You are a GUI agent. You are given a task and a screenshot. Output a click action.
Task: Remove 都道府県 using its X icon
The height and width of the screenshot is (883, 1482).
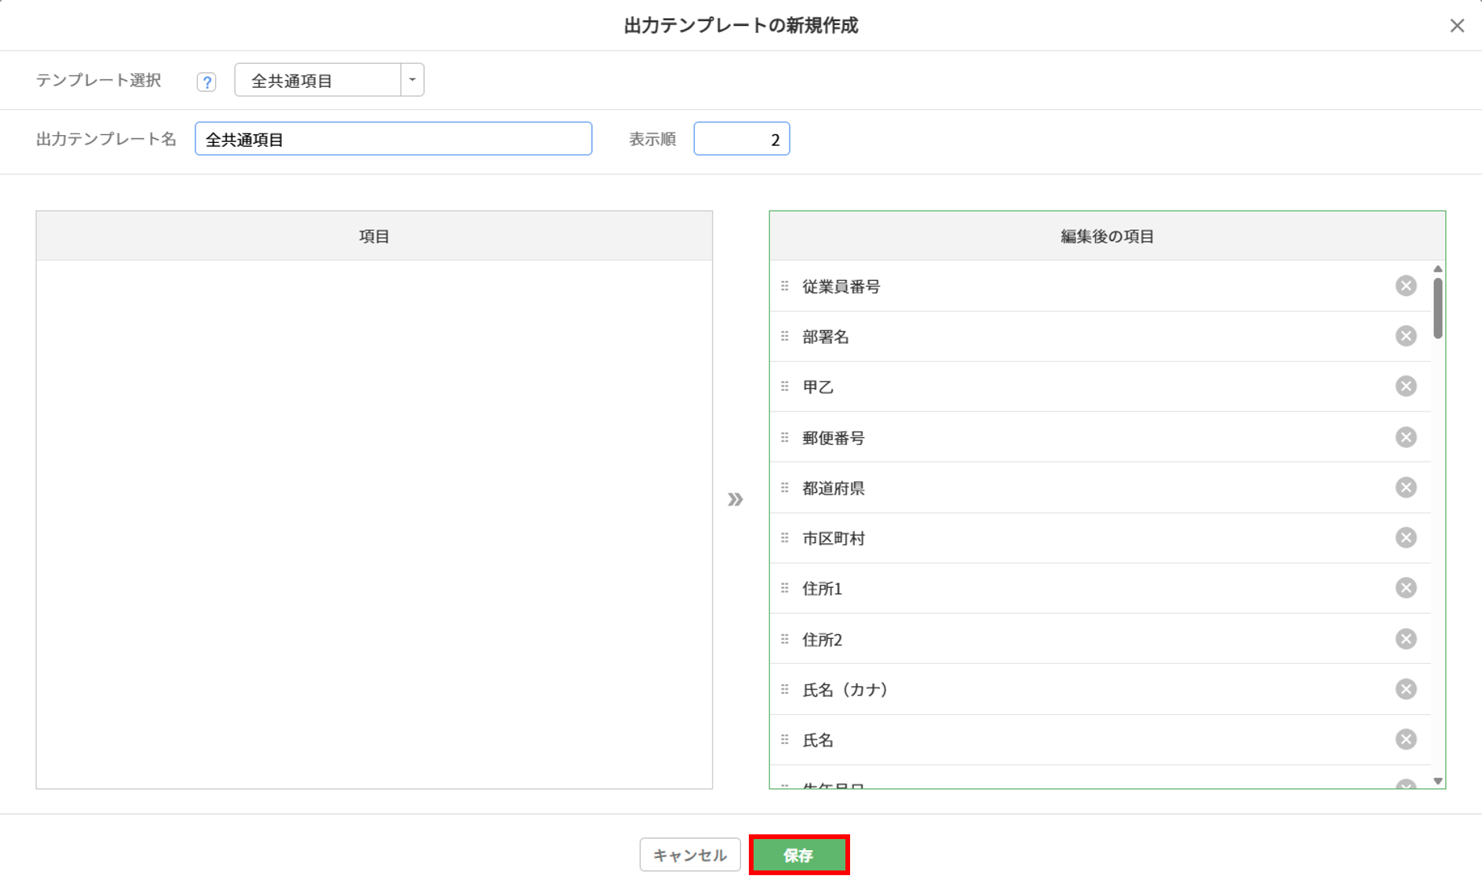[1405, 487]
